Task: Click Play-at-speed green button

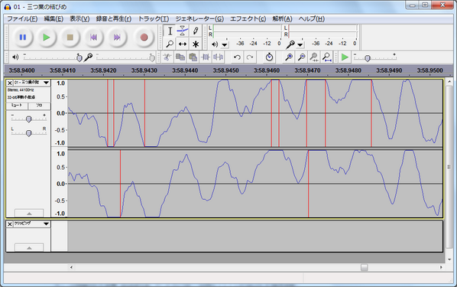Action: (x=345, y=57)
